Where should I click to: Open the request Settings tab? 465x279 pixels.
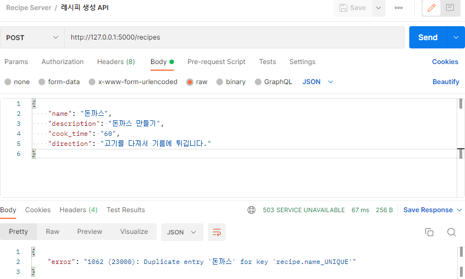pyautogui.click(x=302, y=62)
